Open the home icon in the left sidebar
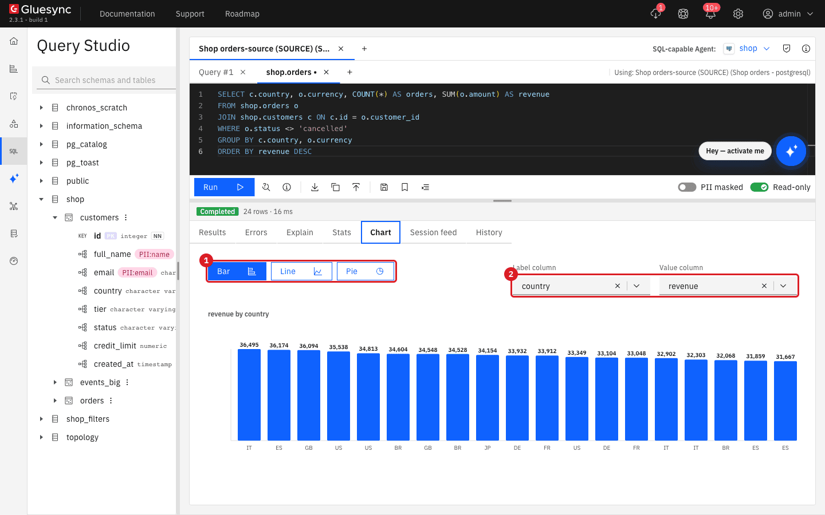The height and width of the screenshot is (515, 825). point(14,41)
